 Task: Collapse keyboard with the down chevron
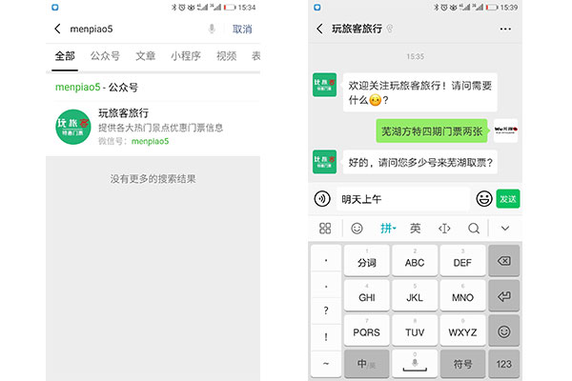[505, 229]
